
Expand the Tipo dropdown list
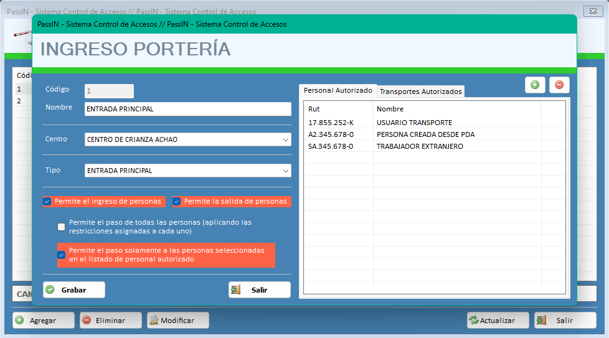tap(285, 171)
